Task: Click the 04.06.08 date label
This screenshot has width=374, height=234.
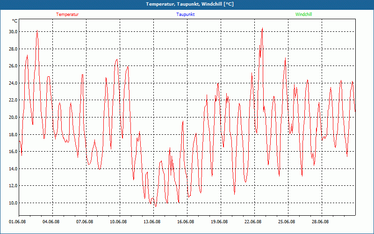Action: 51,222
